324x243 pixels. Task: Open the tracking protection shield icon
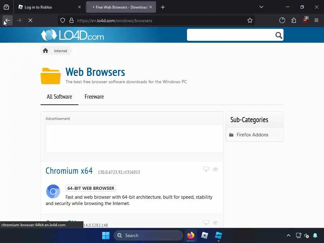[x=63, y=21]
